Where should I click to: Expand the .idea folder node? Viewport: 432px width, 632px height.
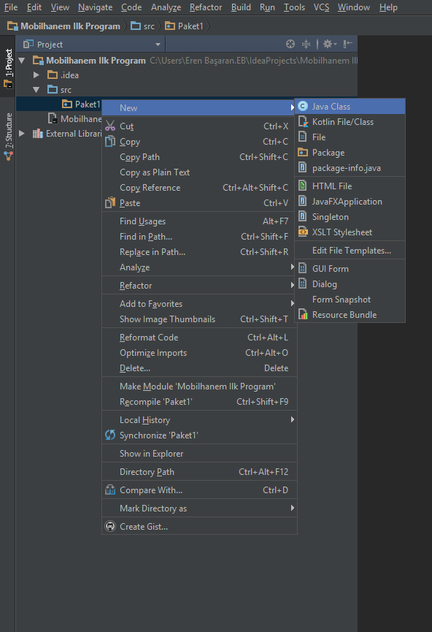coord(36,75)
